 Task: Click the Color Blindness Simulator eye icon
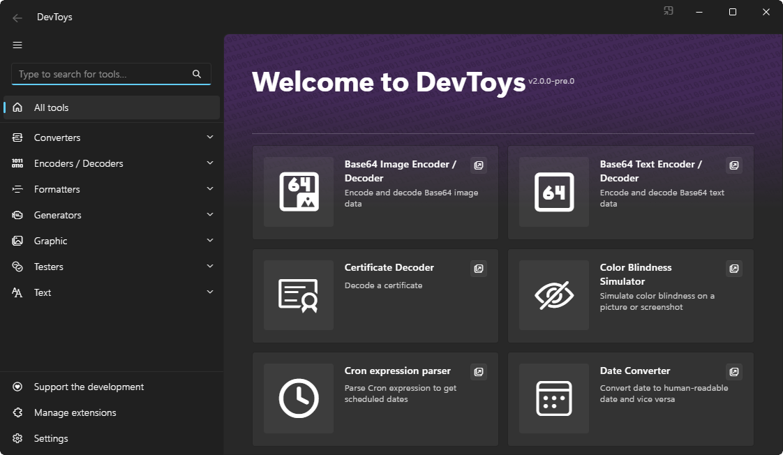coord(553,294)
